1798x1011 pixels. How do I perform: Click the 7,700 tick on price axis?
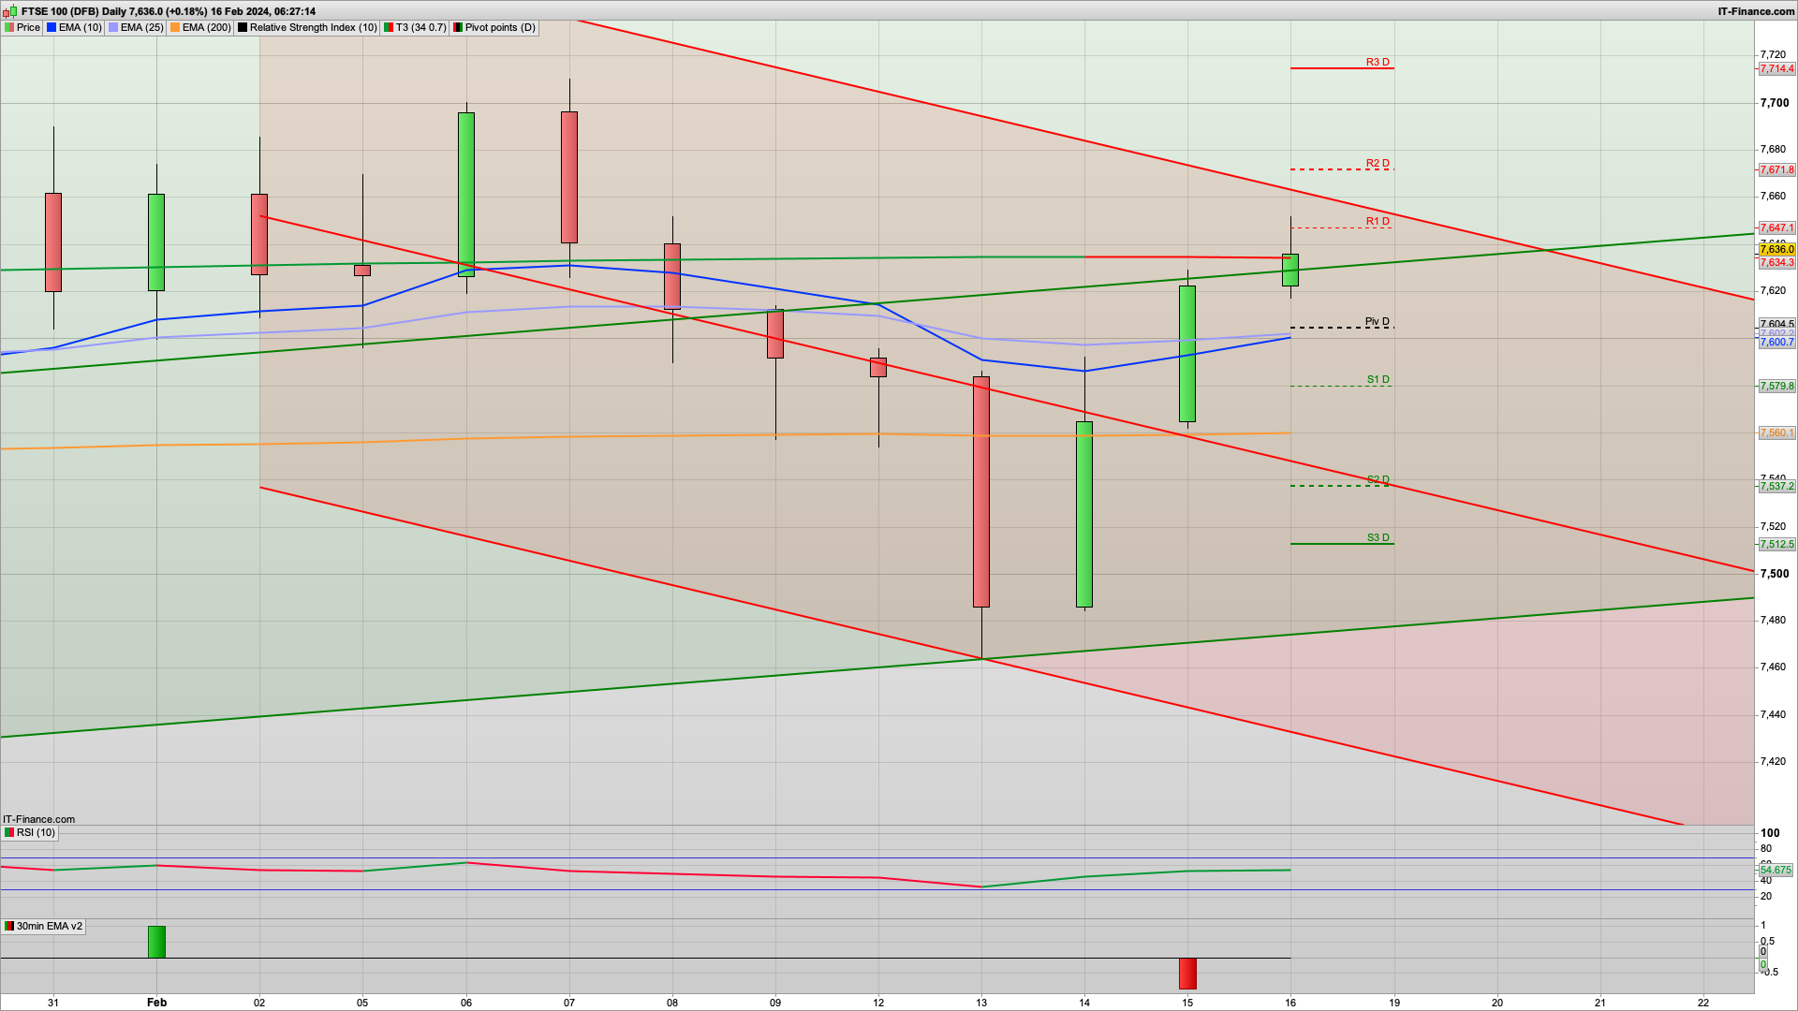(1775, 102)
